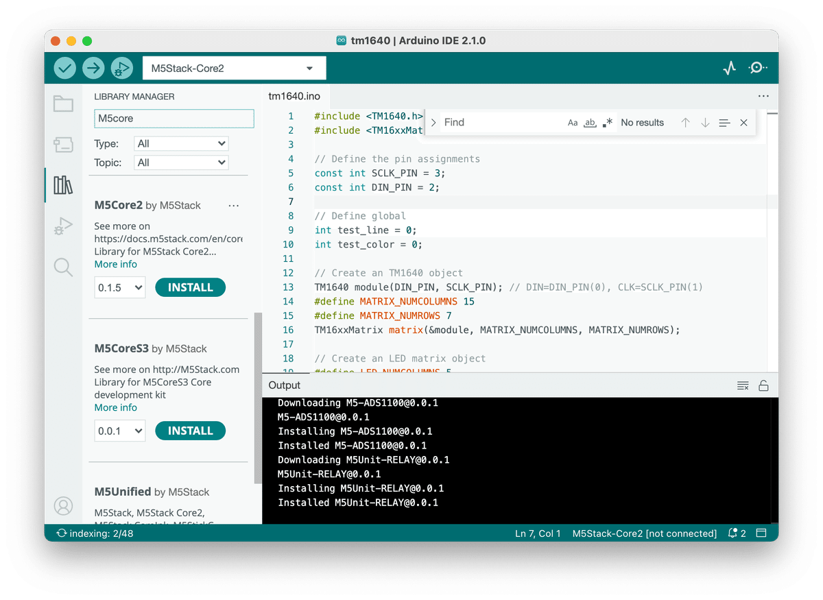Click the notifications bell in status bar
This screenshot has height=600, width=823.
[x=737, y=533]
